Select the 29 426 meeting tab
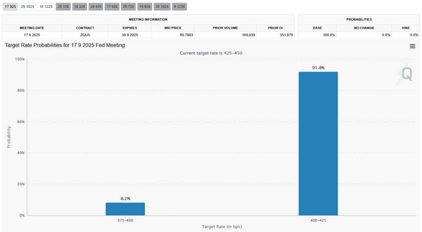This screenshot has width=422, height=232. pos(96,7)
